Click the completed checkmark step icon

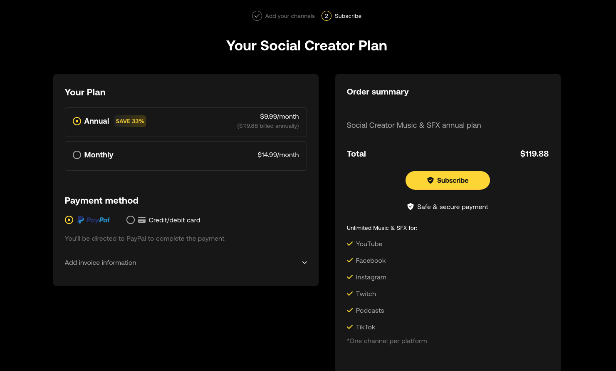(x=257, y=16)
